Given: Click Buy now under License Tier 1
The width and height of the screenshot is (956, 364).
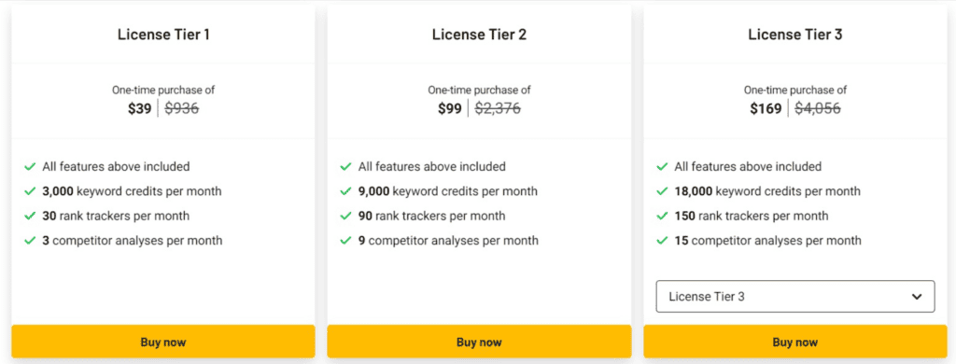Looking at the screenshot, I should point(162,342).
